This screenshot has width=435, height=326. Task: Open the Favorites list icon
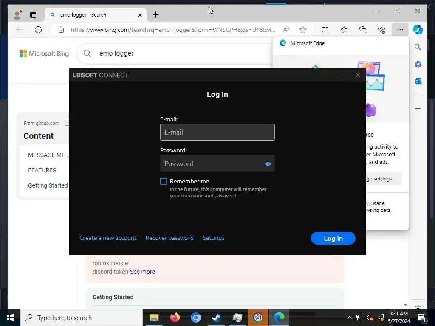[344, 30]
